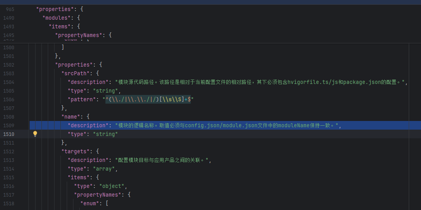This screenshot has width=421, height=210.
Task: Click the closing bracket on line 1500
Action: click(63, 47)
